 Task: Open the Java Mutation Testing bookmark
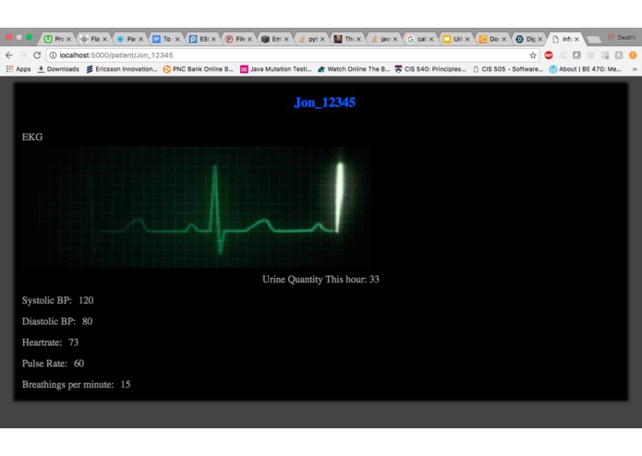[x=276, y=69]
